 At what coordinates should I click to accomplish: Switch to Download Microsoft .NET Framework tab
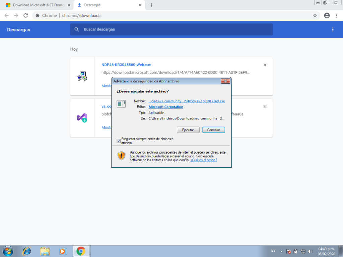click(37, 5)
